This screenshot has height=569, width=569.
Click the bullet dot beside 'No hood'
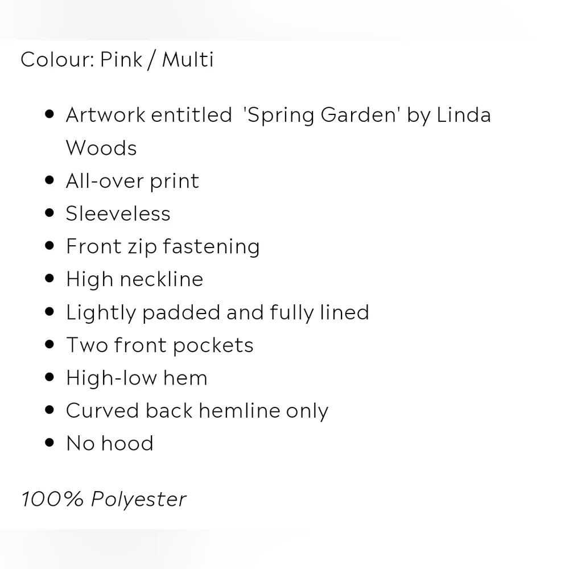click(x=50, y=443)
